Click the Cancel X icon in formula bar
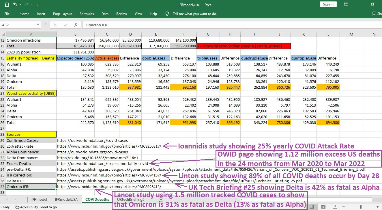 point(55,25)
